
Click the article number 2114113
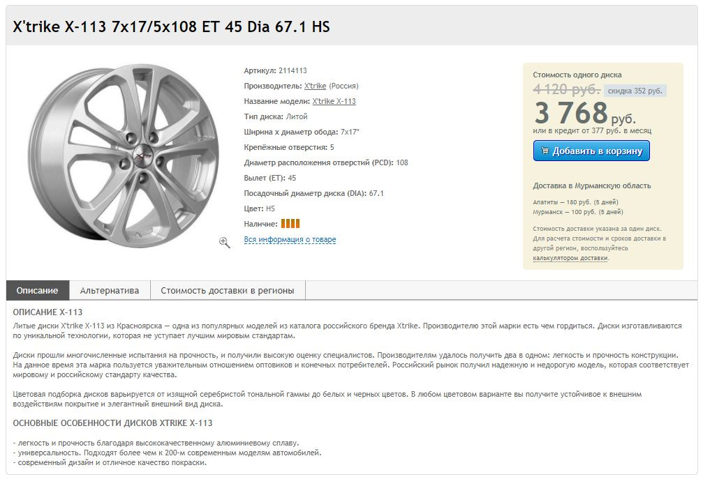pos(293,70)
